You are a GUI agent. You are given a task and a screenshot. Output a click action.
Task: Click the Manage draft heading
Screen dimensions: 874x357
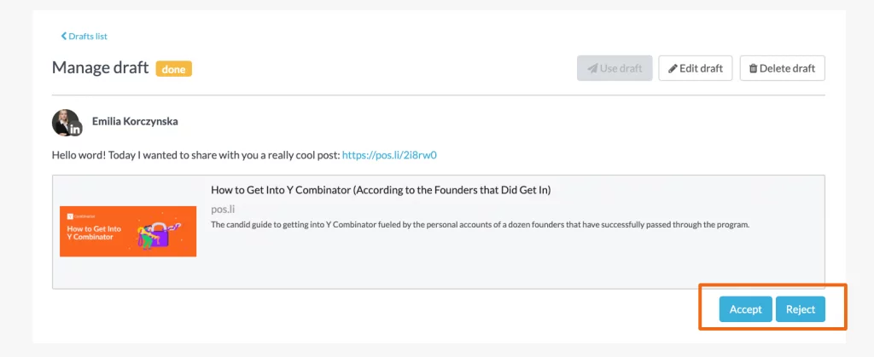coord(101,68)
